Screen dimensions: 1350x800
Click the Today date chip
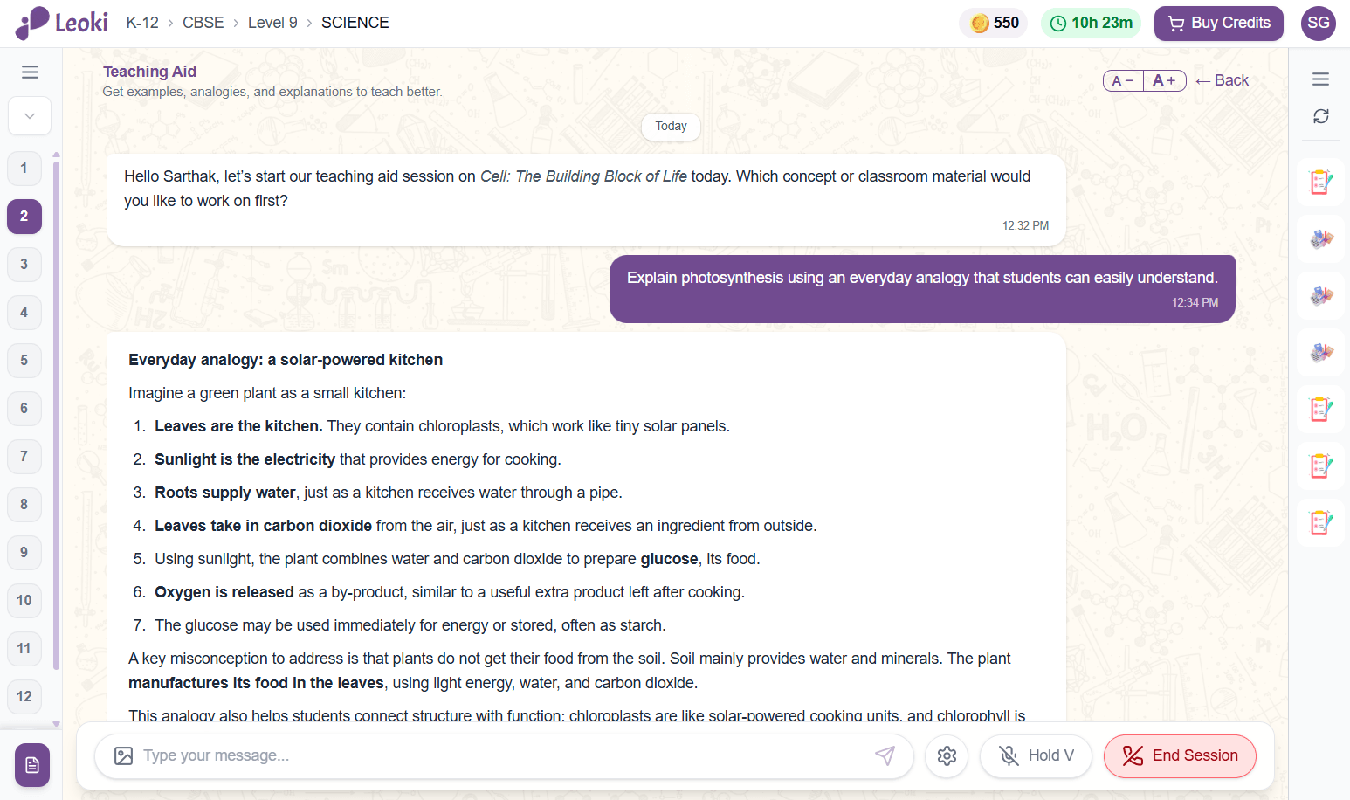671,127
